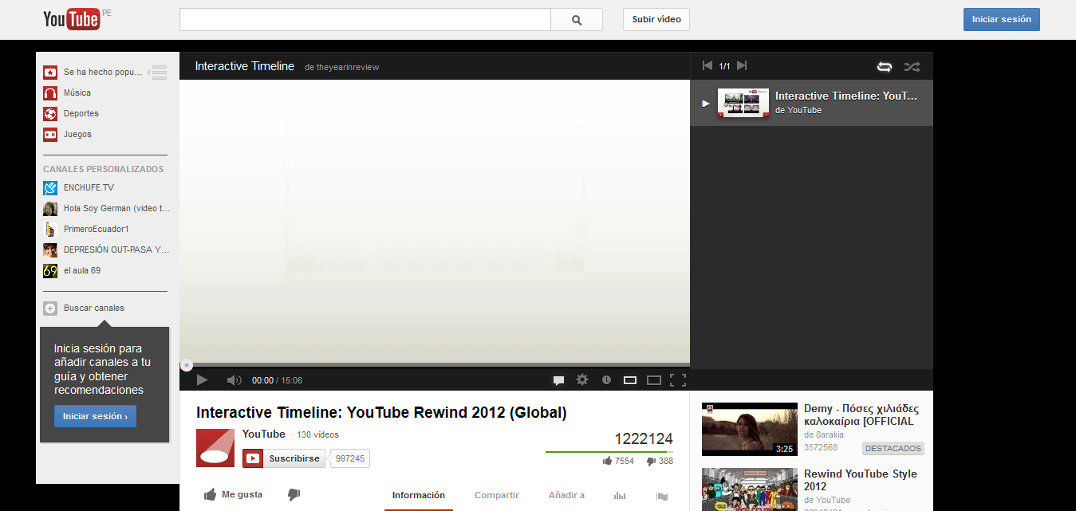
Task: Play the video with the play button
Action: click(x=202, y=380)
